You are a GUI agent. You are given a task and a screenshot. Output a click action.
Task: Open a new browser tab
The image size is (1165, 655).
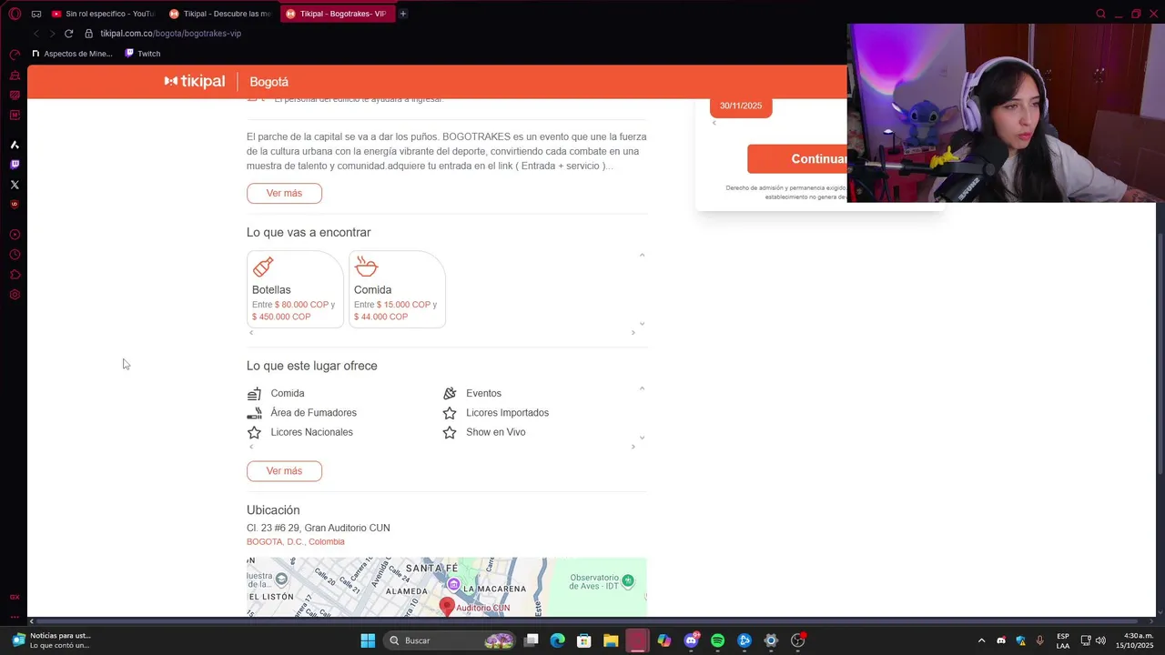(403, 14)
